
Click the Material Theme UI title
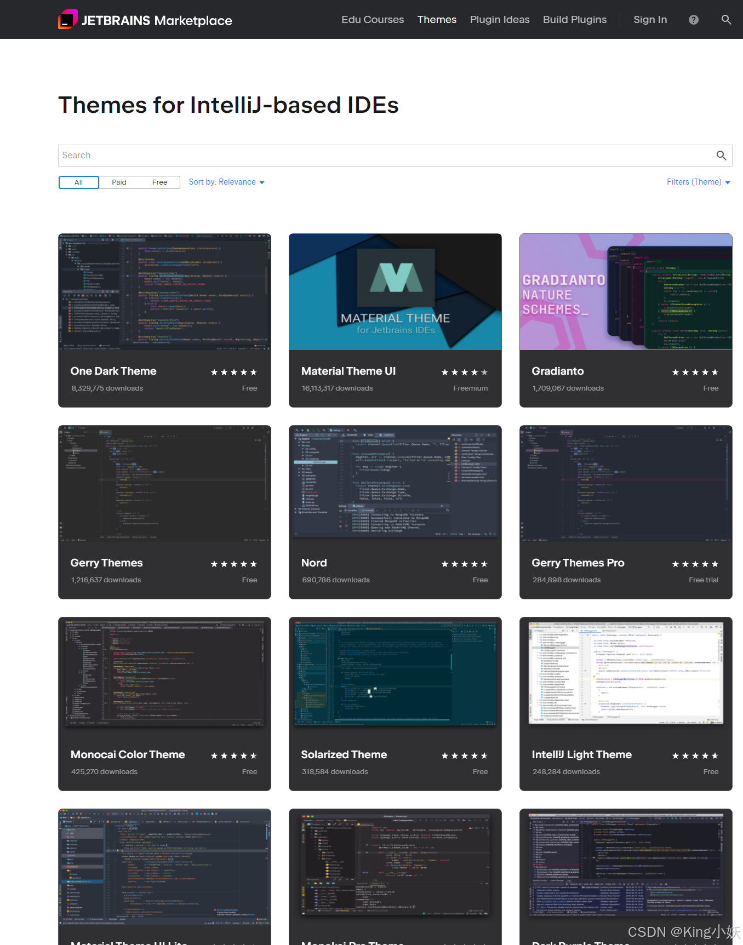click(348, 371)
